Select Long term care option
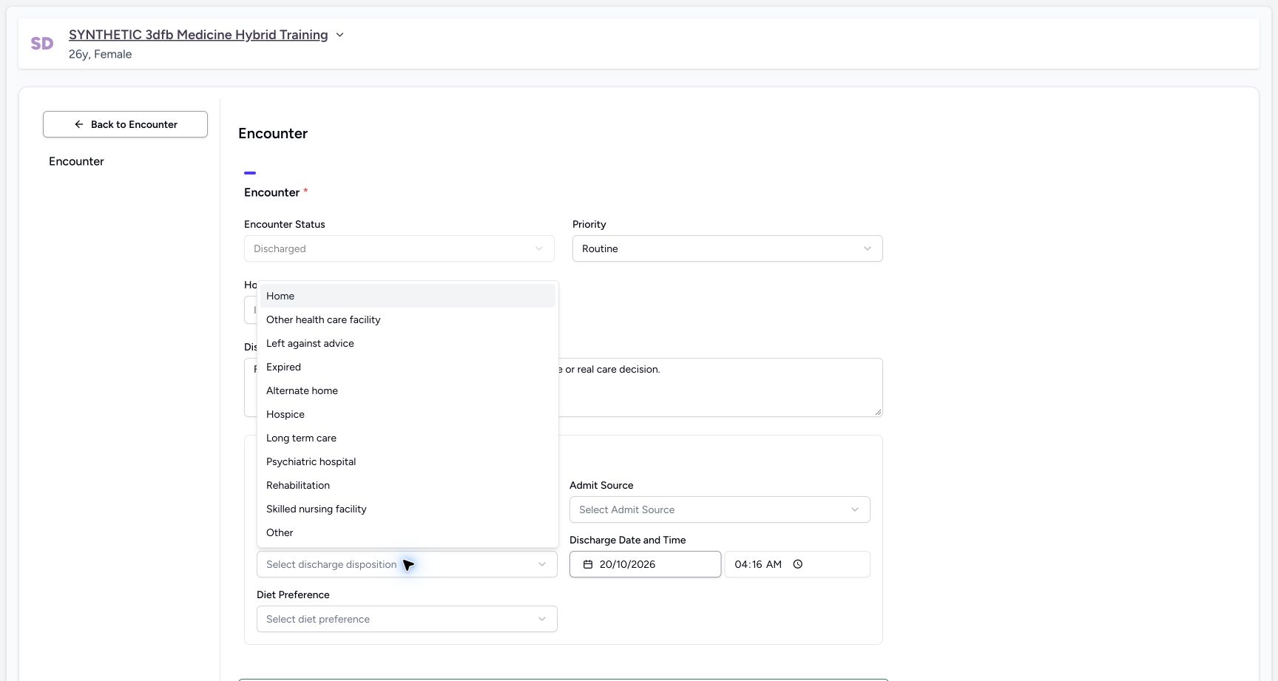The height and width of the screenshot is (681, 1278). pos(408,438)
